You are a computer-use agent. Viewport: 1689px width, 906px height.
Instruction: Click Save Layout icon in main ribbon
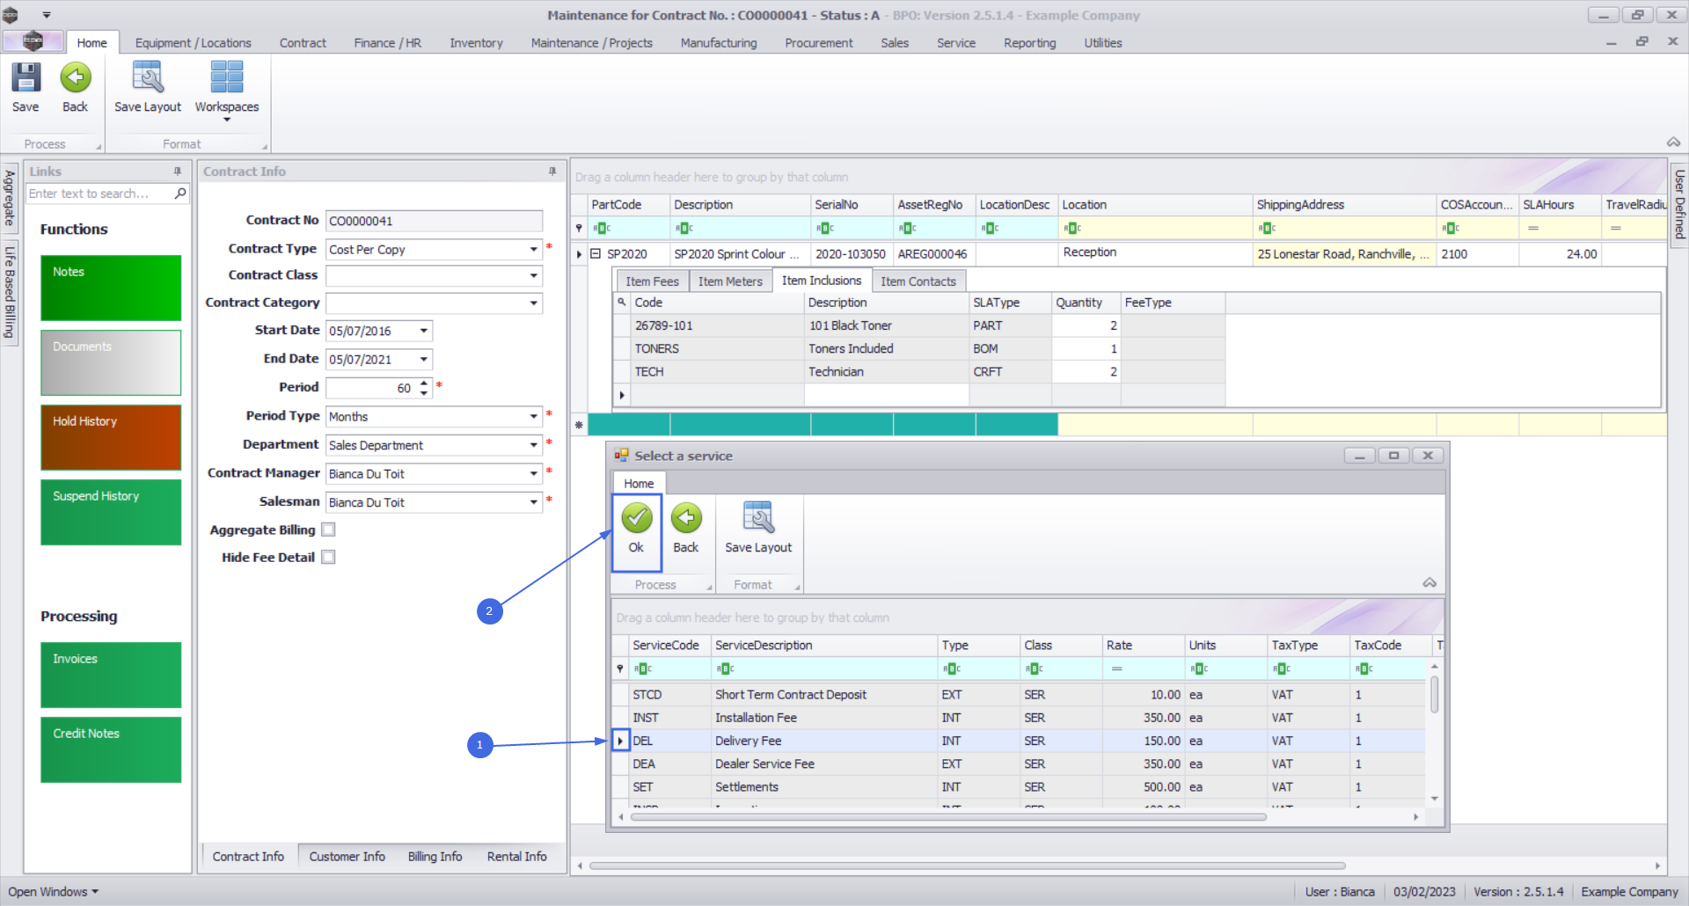[x=147, y=78]
